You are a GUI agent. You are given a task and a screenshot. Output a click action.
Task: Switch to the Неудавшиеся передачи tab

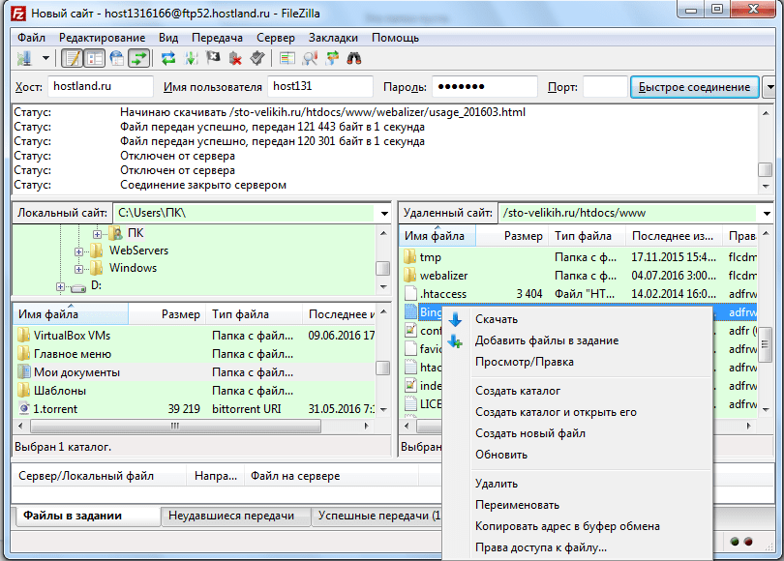coord(235,517)
